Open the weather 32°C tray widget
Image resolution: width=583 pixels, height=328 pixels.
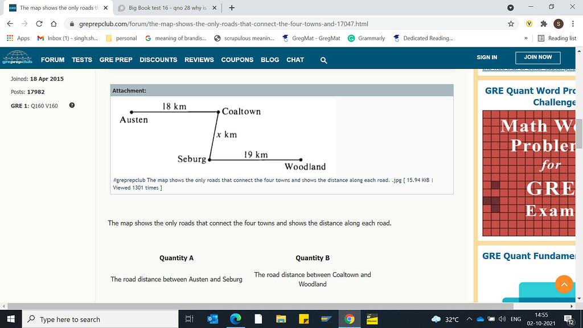coord(445,319)
